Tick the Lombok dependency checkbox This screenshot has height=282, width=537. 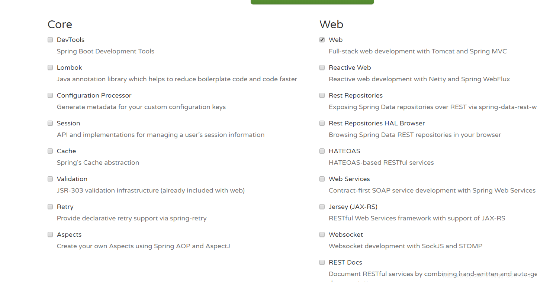tap(50, 68)
